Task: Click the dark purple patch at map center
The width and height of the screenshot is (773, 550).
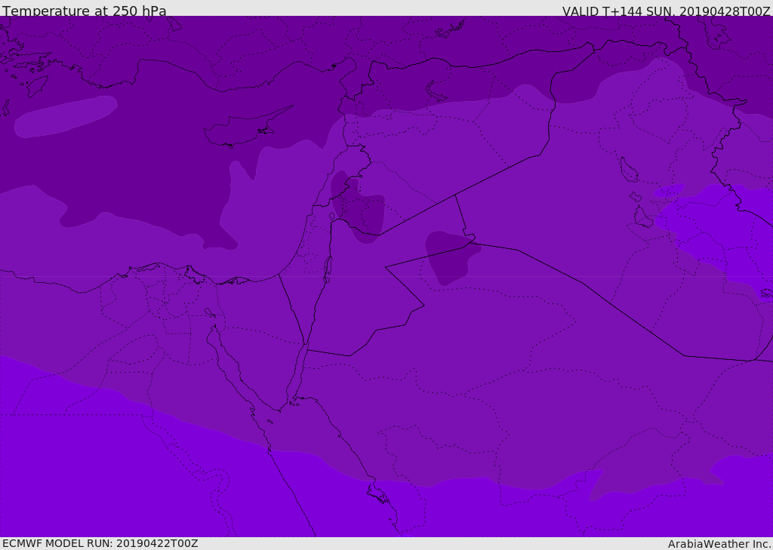Action: point(449,257)
